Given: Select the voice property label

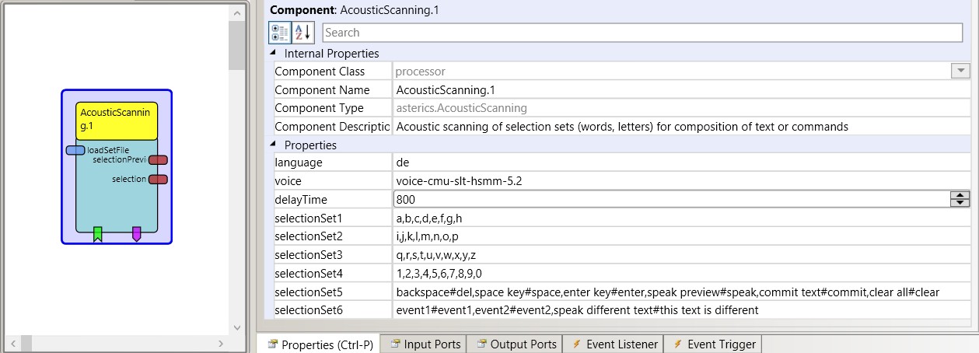Looking at the screenshot, I should point(288,181).
